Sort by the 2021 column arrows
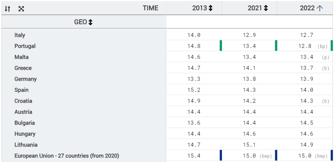This screenshot has height=162, width=334. click(x=266, y=8)
